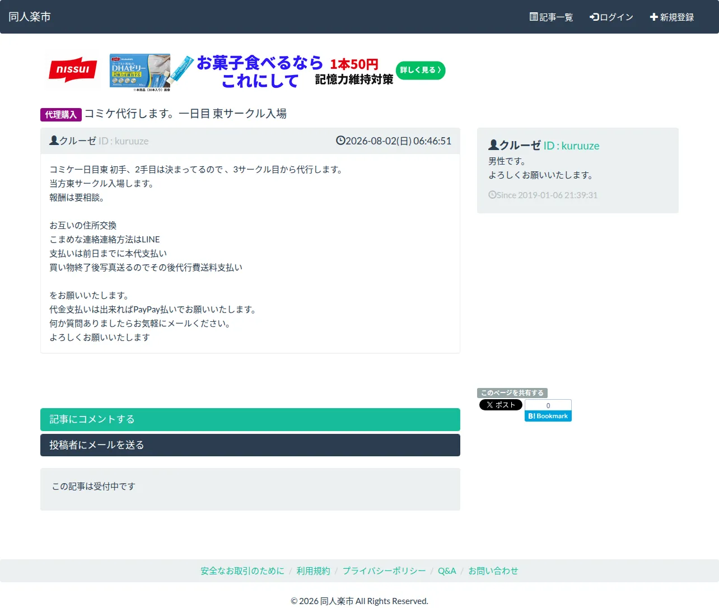Image resolution: width=719 pixels, height=608 pixels.
Task: Click the article title コミケ代行します
Action: coord(185,114)
